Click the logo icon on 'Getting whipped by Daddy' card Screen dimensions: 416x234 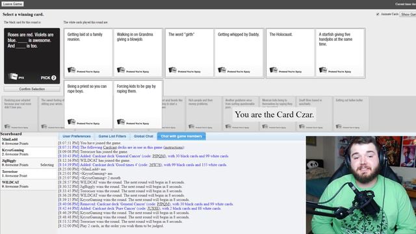(222, 70)
